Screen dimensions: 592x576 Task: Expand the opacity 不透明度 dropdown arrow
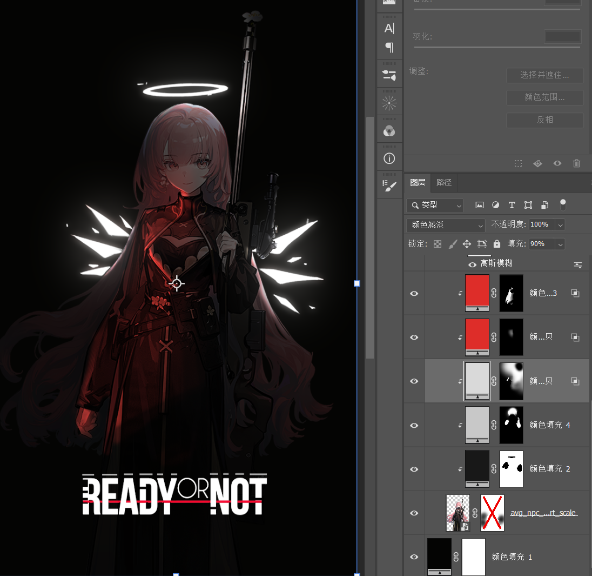pyautogui.click(x=560, y=225)
